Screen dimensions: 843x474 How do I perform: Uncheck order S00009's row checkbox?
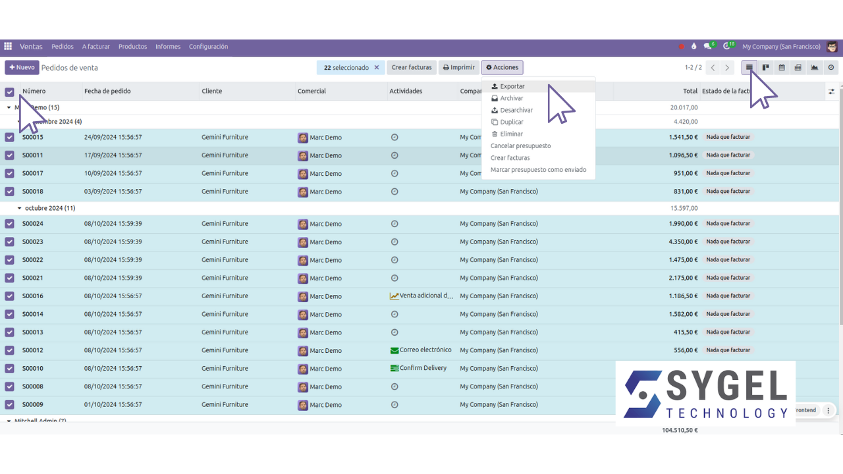[9, 404]
